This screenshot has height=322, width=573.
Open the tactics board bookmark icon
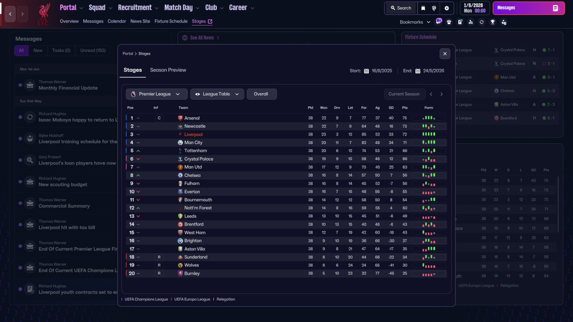[460, 22]
